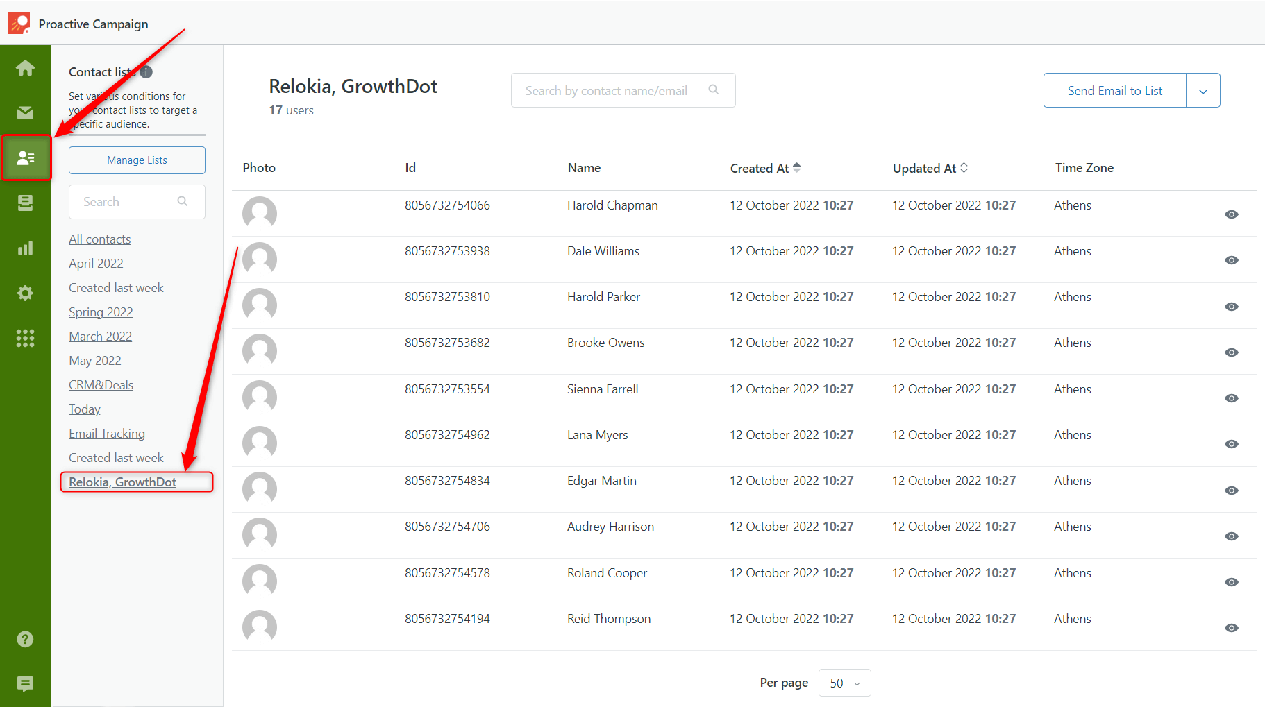The width and height of the screenshot is (1265, 707).
Task: Click the Contacts sidebar icon
Action: (x=26, y=157)
